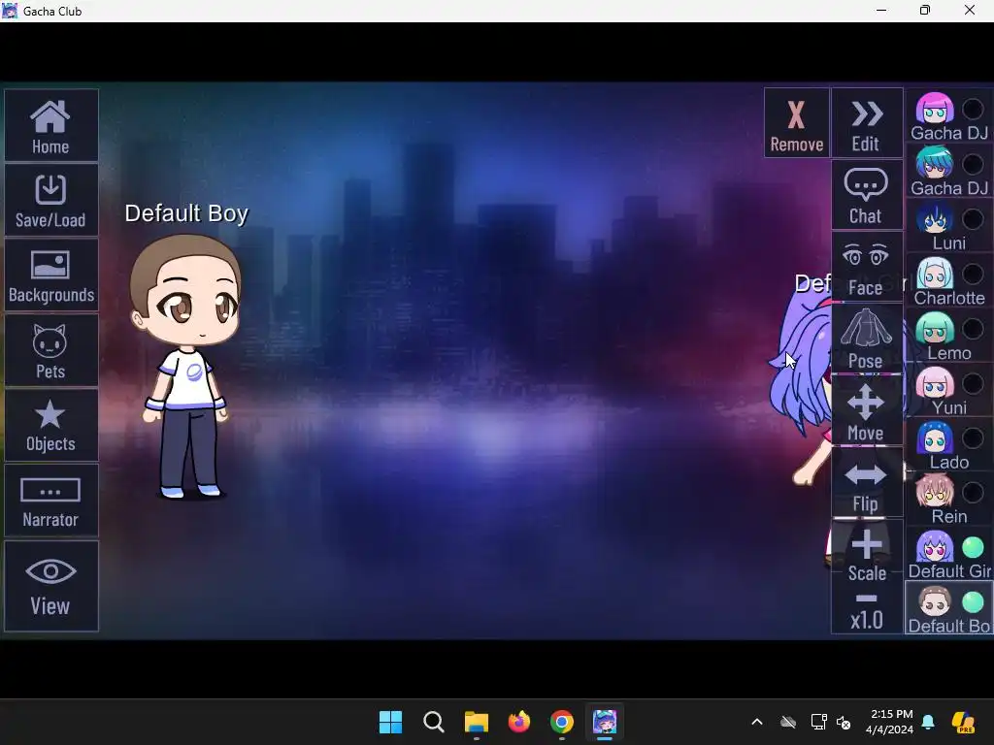Open the Home menu

[50, 125]
